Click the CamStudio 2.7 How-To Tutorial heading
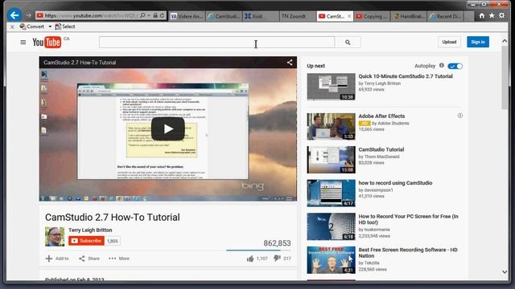This screenshot has width=515, height=289. tap(113, 218)
